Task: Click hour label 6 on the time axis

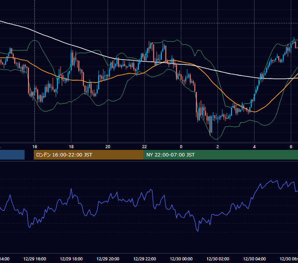Action: click(x=291, y=147)
